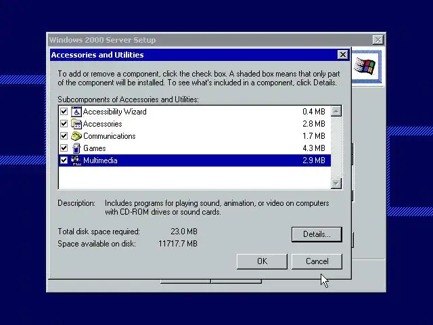Select the Communications row label
This screenshot has height=325, width=433.
tap(110, 136)
